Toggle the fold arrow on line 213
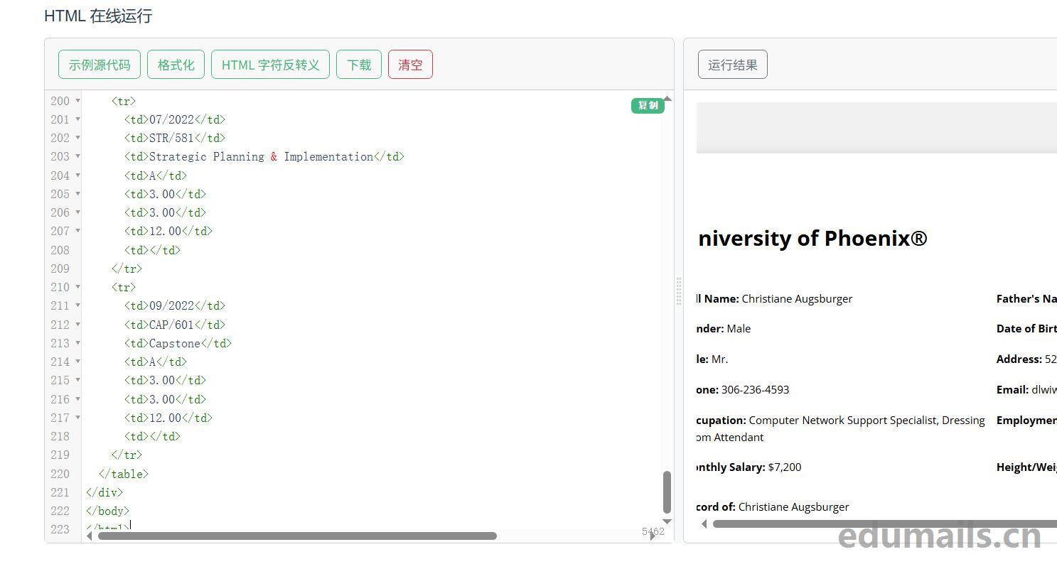This screenshot has width=1057, height=564. coord(77,343)
